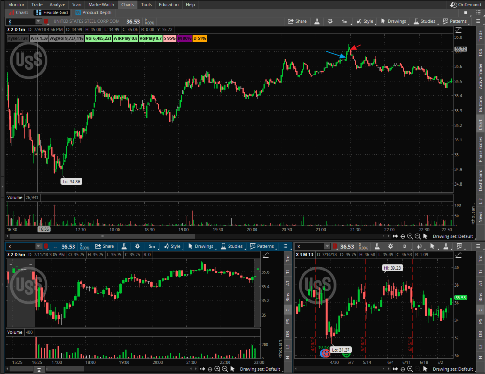Screen dimensions: 485x374
Task: Click the main chart horizontal scrollbar
Action: click(x=102, y=236)
